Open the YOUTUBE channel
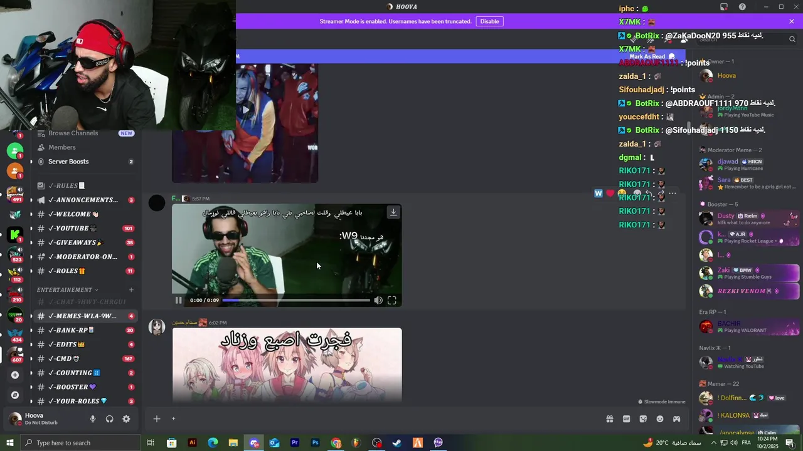 pyautogui.click(x=86, y=229)
